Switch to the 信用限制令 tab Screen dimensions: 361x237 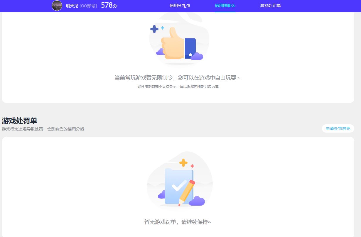(225, 6)
